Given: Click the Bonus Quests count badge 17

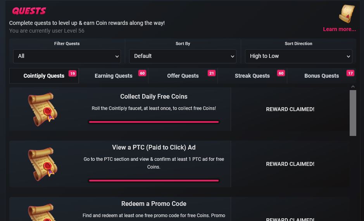Looking at the screenshot, I should (x=350, y=73).
